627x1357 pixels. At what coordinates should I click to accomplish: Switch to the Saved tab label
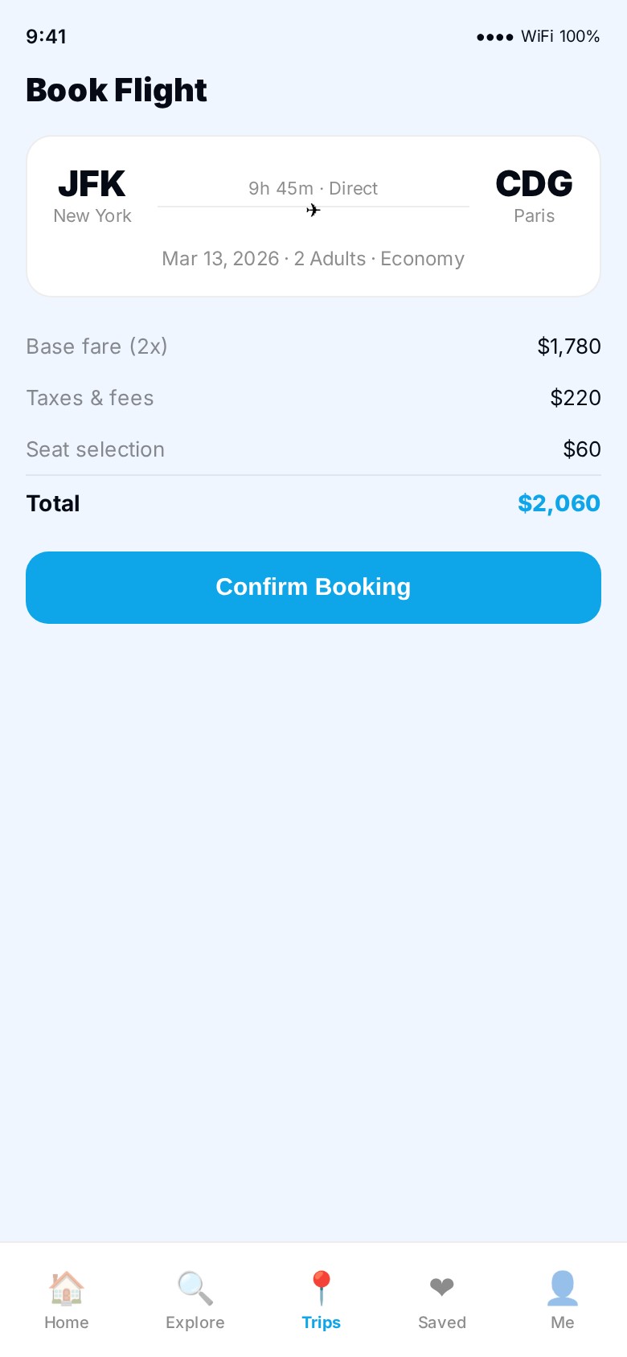pos(441,1322)
